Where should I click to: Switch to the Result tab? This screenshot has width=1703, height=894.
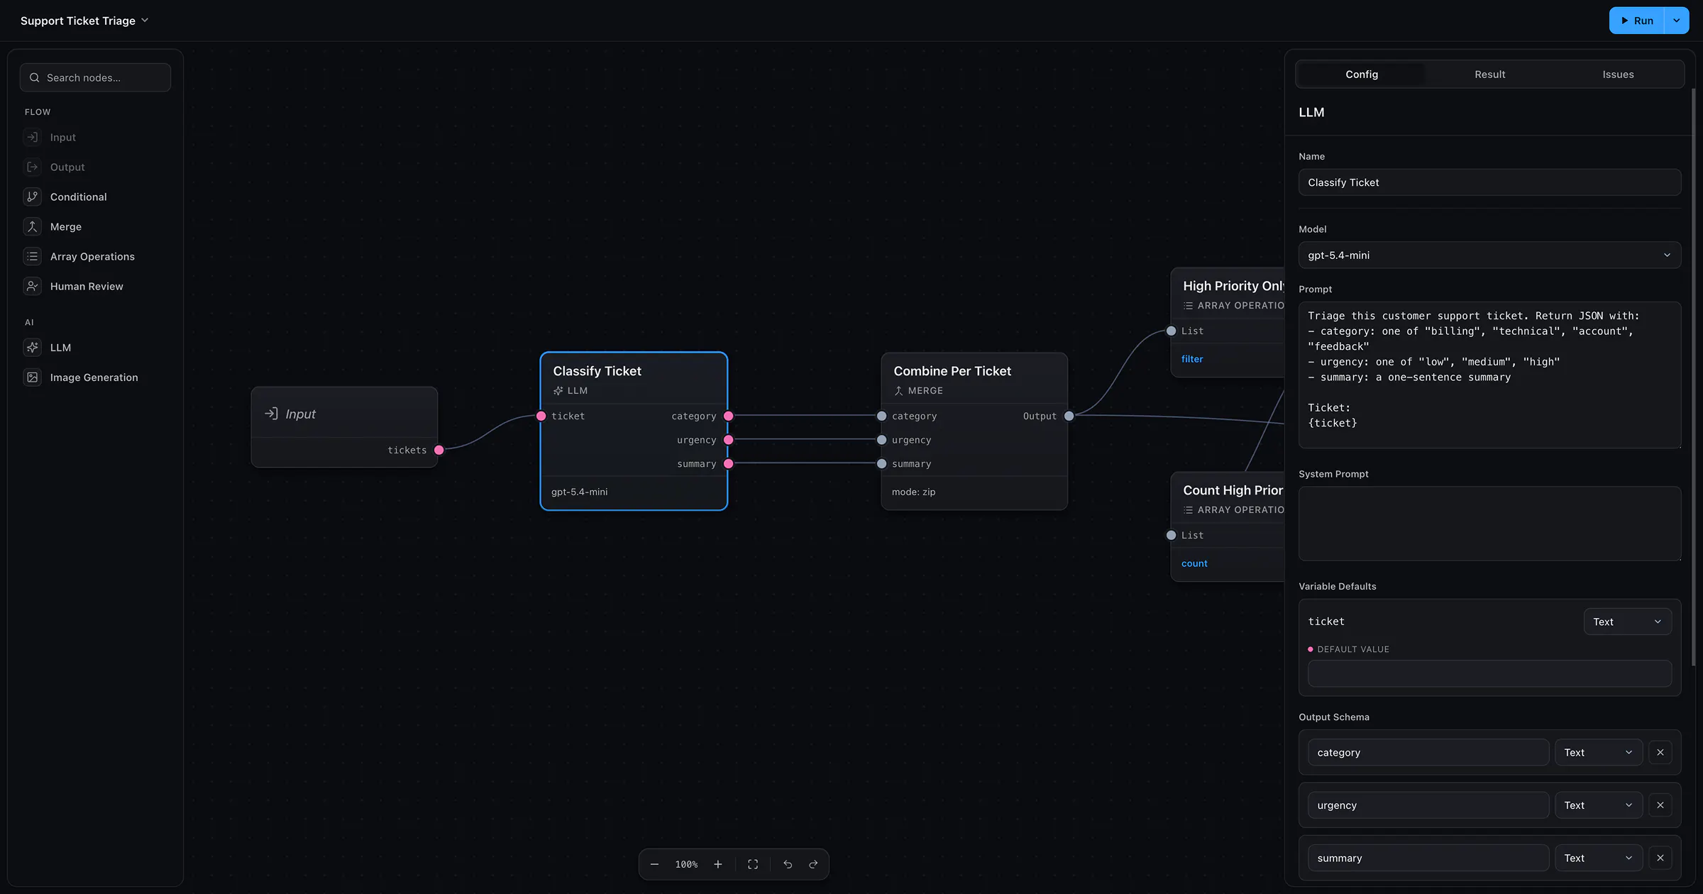click(1489, 74)
